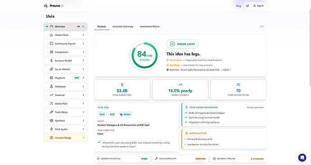Click the Tech Complexity wrench icon
Viewport: 311px width, 165px height.
[x=156, y=159]
